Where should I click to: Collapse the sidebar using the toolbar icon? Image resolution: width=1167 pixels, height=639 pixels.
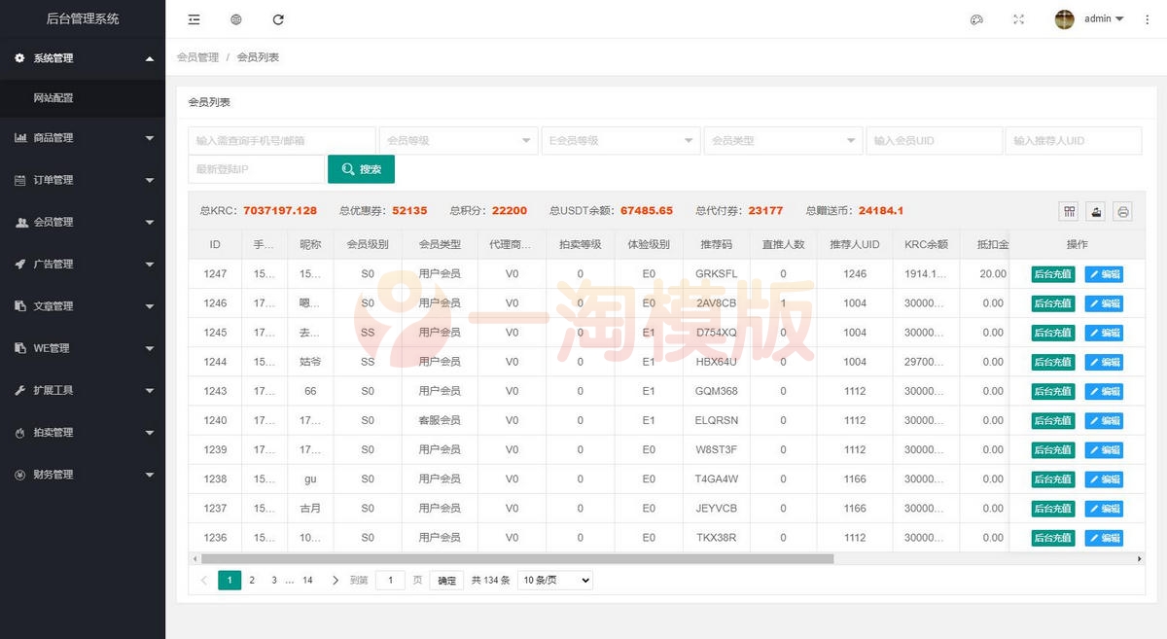(194, 18)
